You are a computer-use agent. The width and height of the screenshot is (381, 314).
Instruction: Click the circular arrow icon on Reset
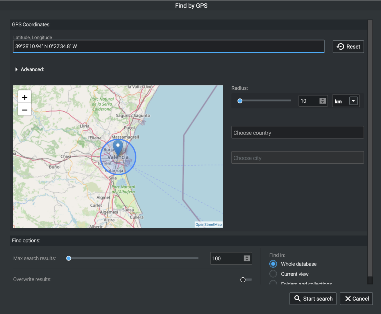[340, 47]
